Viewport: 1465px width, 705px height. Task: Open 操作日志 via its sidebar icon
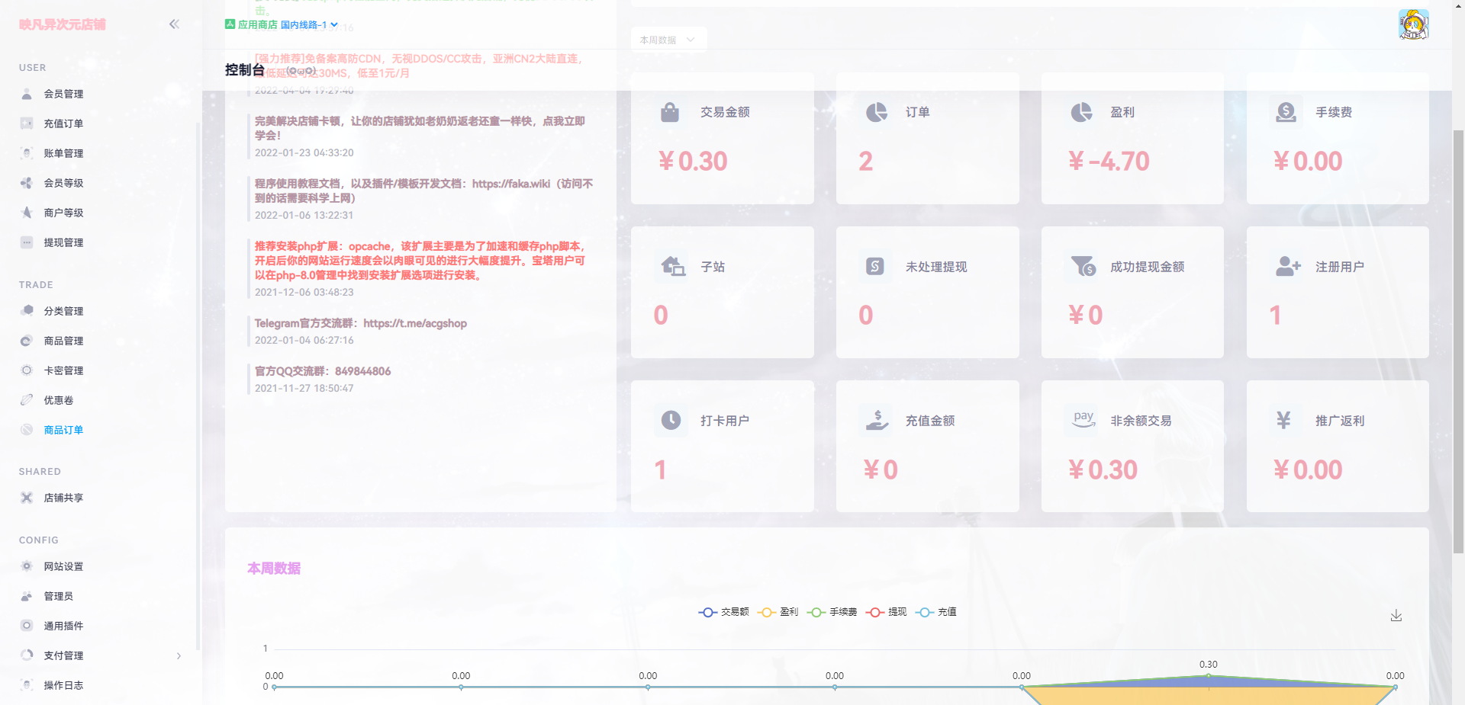(x=27, y=685)
